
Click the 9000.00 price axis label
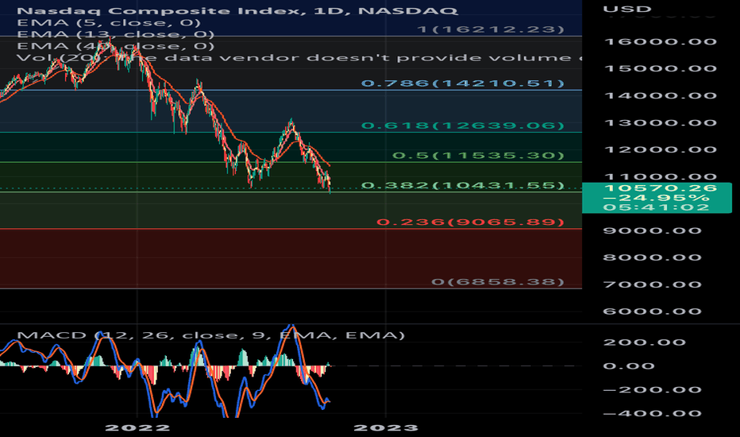coord(652,230)
